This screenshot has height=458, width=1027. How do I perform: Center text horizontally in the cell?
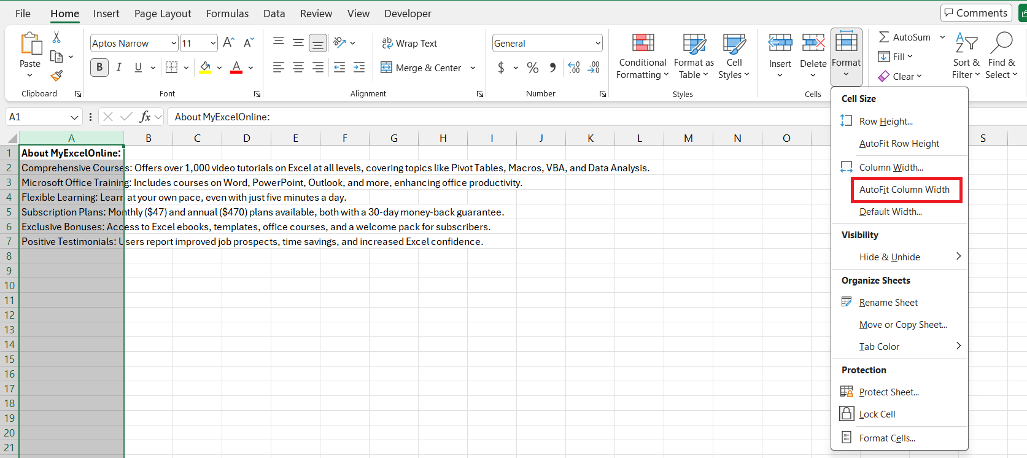click(x=298, y=68)
